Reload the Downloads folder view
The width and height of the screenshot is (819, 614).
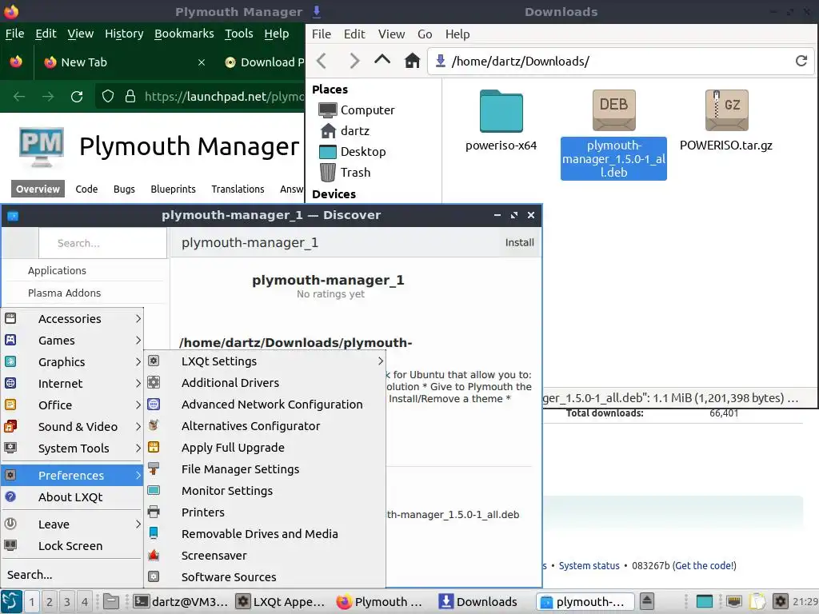point(801,61)
